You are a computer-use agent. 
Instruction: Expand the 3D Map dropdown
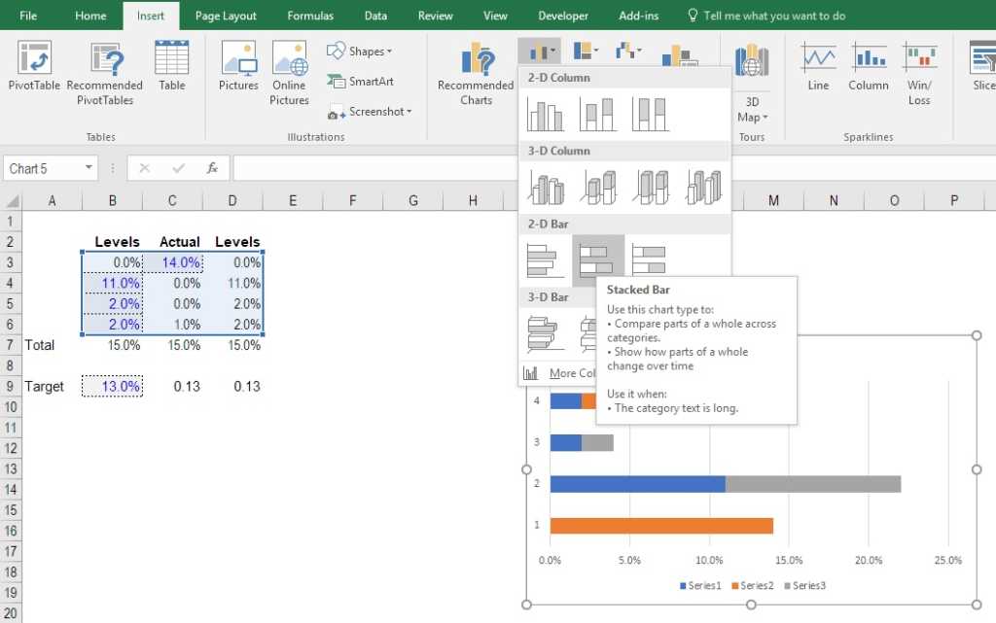[x=752, y=109]
